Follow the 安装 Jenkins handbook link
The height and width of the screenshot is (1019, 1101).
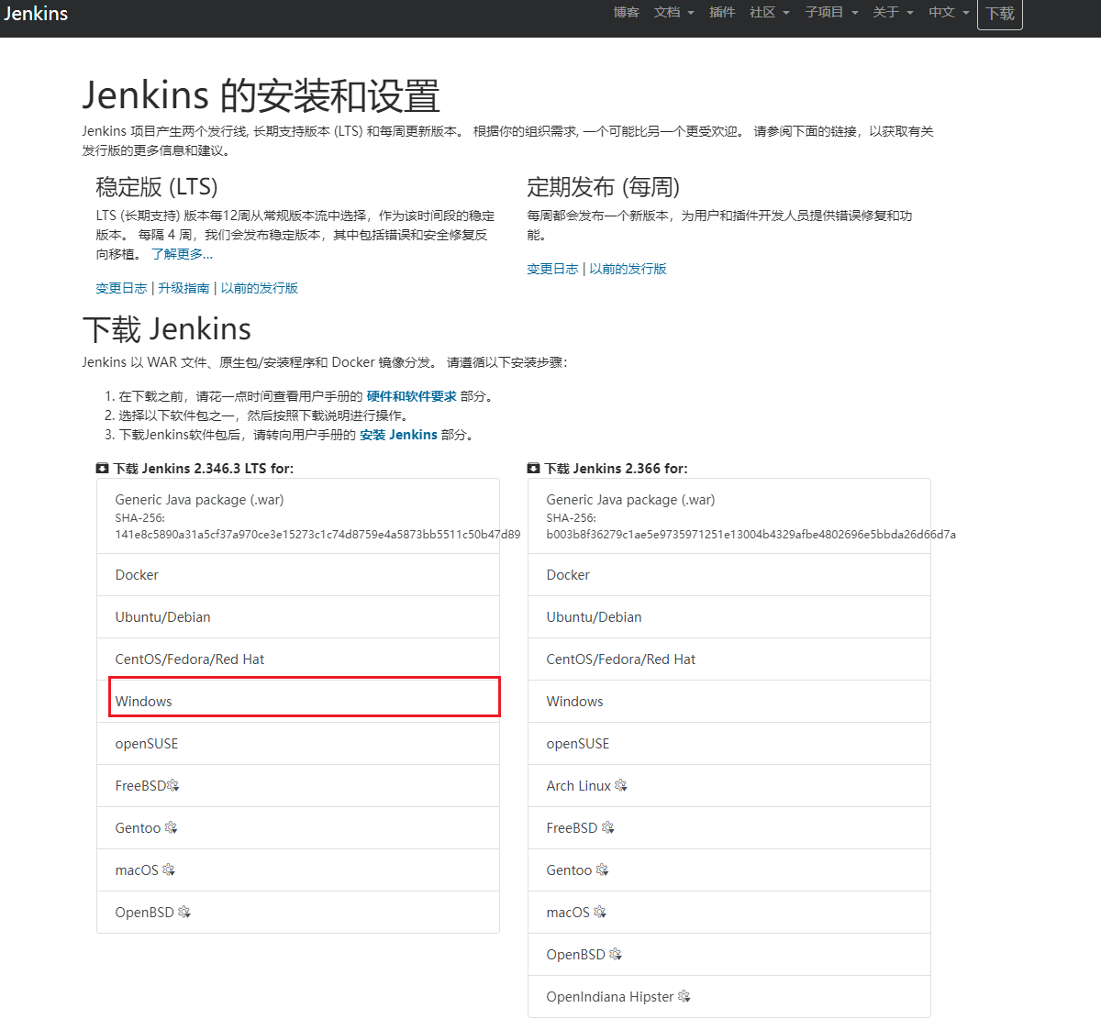click(398, 435)
